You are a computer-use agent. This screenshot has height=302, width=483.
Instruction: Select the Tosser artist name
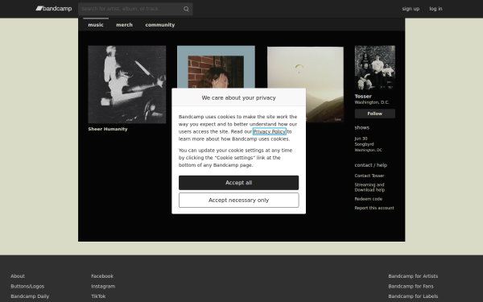363,97
